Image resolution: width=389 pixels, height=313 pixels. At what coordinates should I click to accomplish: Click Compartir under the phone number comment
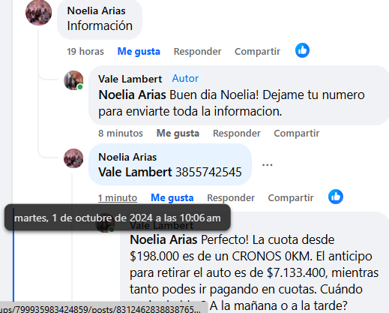[291, 197]
